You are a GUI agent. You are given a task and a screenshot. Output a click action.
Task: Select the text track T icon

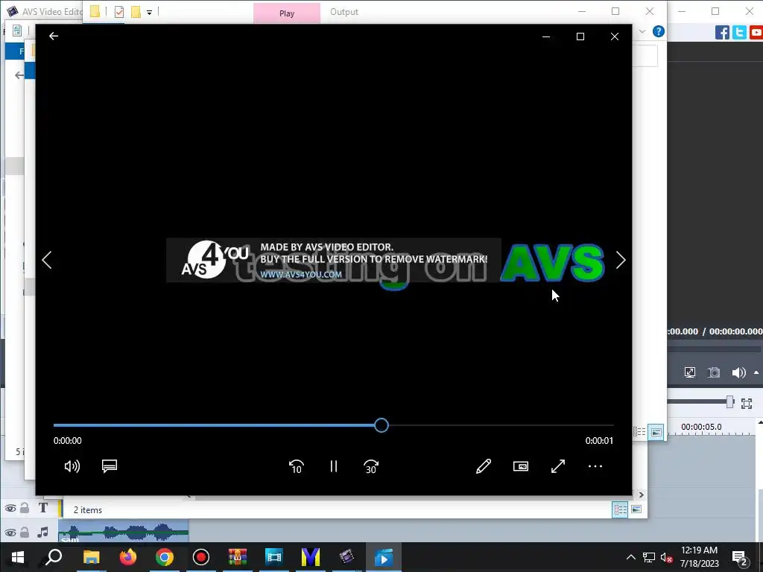(x=42, y=508)
